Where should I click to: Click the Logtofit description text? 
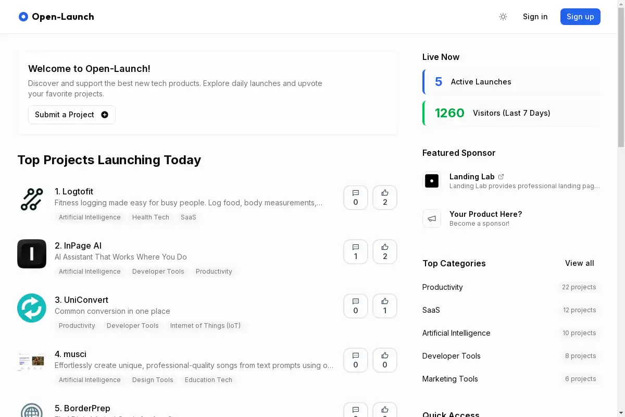[189, 203]
